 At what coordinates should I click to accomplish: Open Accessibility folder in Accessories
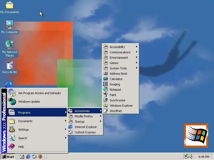pyautogui.click(x=121, y=47)
